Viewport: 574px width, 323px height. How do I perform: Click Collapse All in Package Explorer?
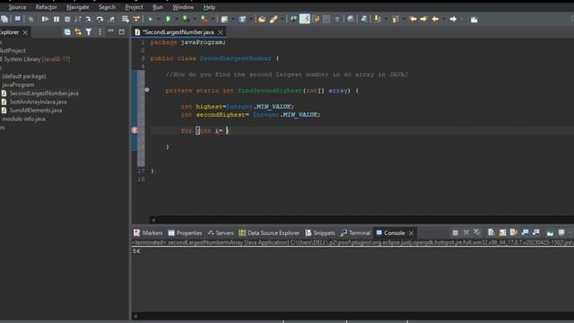click(x=67, y=32)
